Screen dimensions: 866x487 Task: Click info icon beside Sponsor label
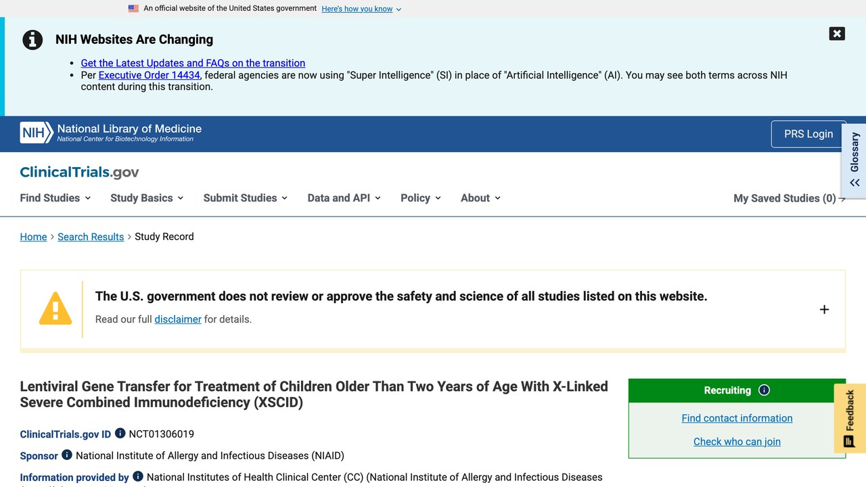click(67, 455)
